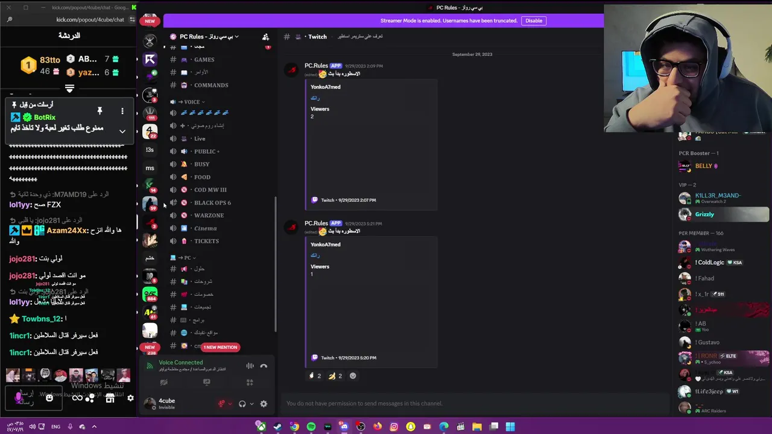The width and height of the screenshot is (772, 434).
Task: Click NEW badge atop server list
Action: (x=150, y=21)
